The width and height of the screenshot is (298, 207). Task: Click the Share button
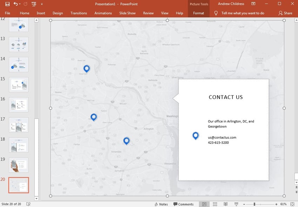click(x=285, y=13)
